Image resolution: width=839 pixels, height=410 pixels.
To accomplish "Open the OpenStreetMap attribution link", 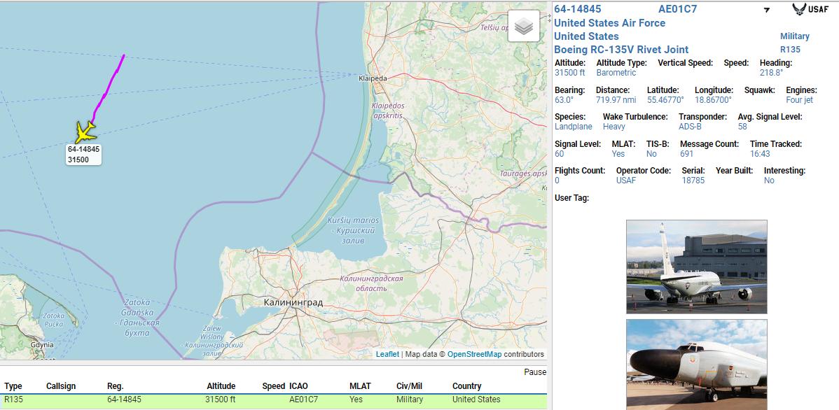I will pos(474,354).
